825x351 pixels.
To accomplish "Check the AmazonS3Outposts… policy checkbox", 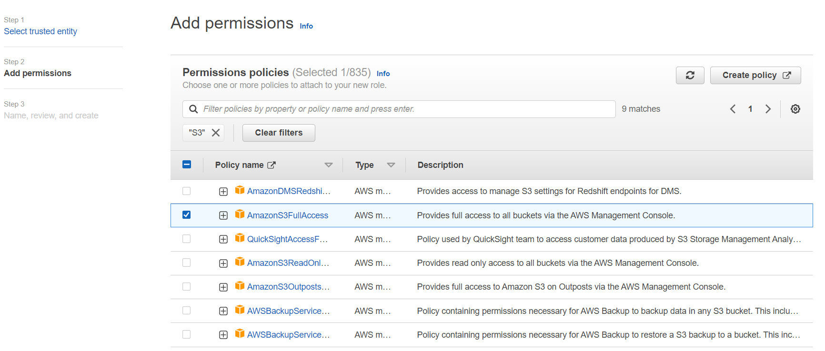I will pos(187,286).
